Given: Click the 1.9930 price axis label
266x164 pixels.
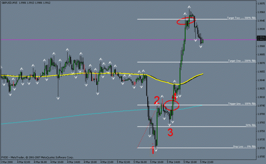Looking at the screenshot, I should [x=261, y=29].
